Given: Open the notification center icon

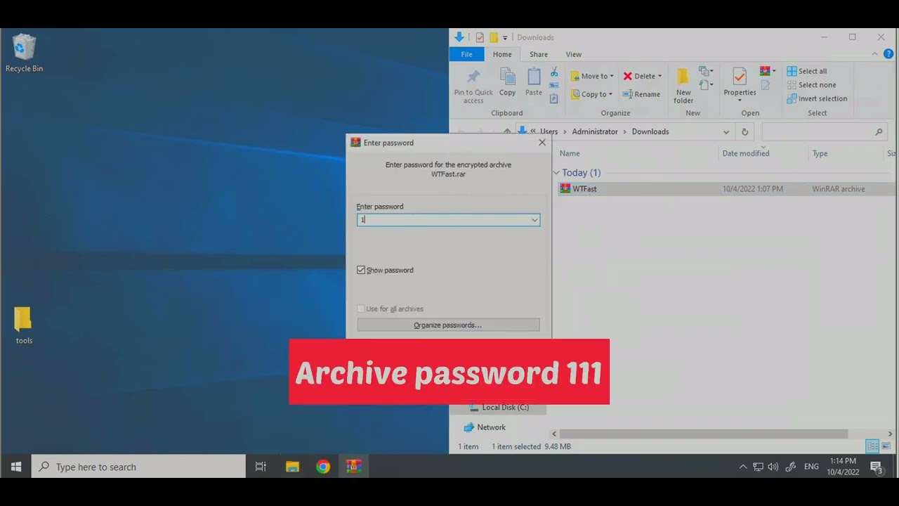Looking at the screenshot, I should pos(877,467).
